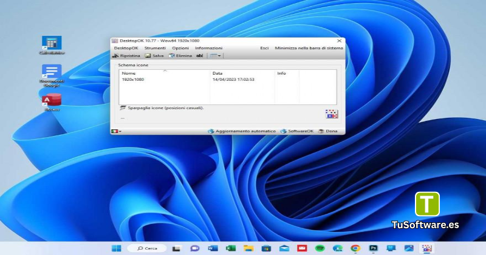Sort the list by the Data column header

point(242,73)
